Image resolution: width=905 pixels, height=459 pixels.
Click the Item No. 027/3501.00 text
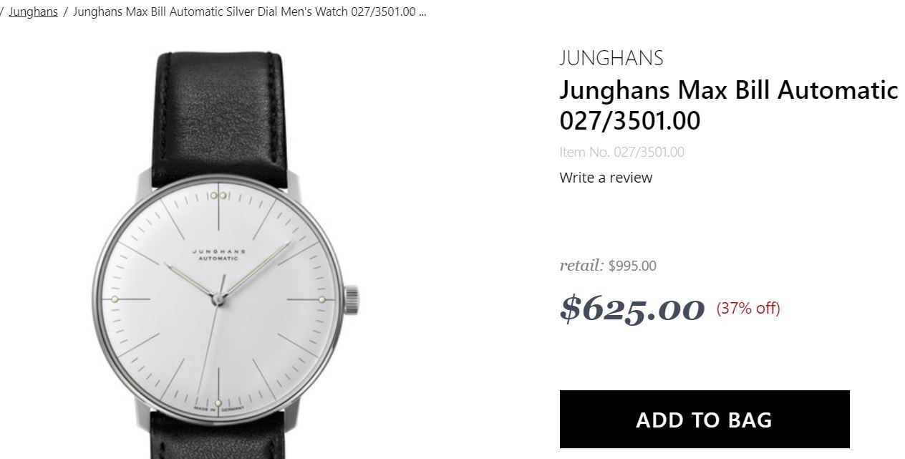[622, 152]
